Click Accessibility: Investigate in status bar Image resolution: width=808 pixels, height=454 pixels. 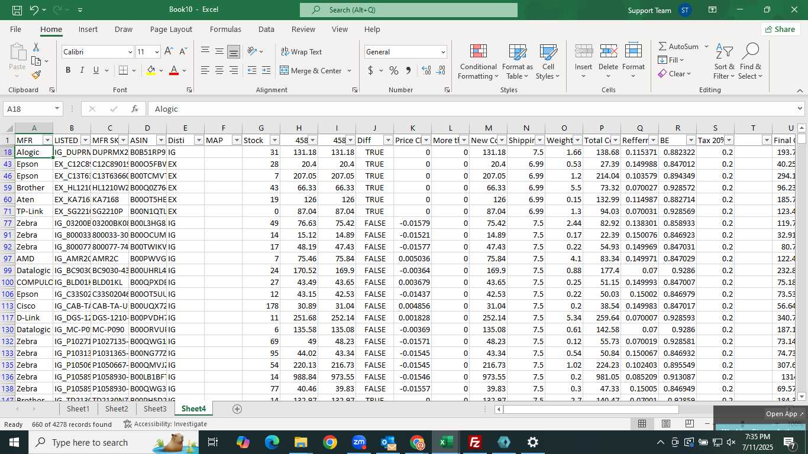[165, 424]
